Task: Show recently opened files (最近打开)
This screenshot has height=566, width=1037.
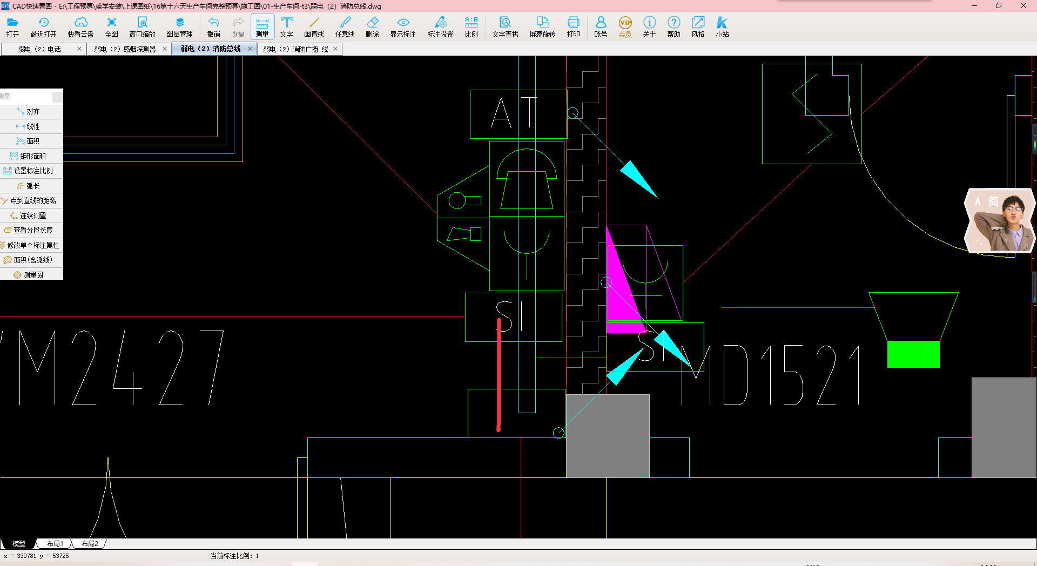Action: click(43, 26)
